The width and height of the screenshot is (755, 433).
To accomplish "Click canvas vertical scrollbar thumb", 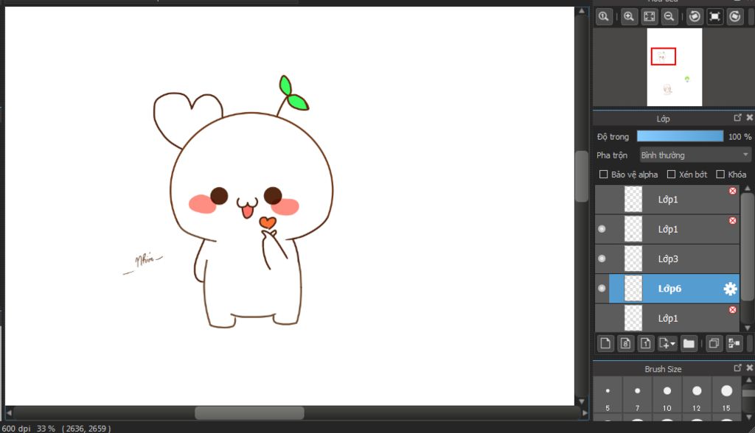I will [582, 177].
